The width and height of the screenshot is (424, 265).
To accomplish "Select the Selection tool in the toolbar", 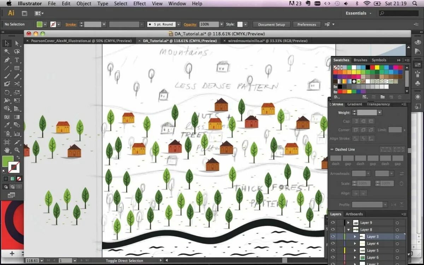I will (6, 43).
